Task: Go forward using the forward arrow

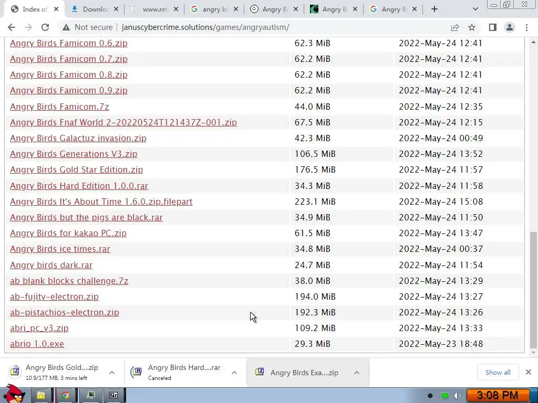Action: point(28,27)
